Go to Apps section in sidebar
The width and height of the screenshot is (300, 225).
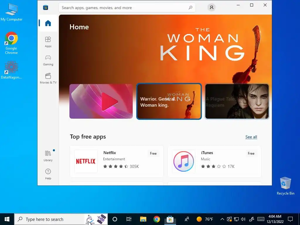click(x=48, y=42)
